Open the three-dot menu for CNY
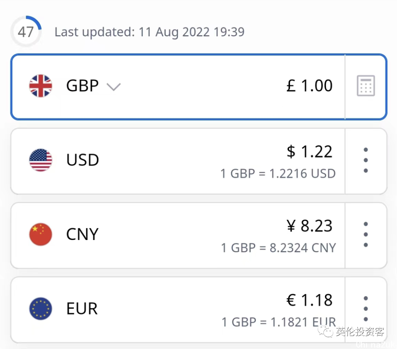The height and width of the screenshot is (349, 397). [x=366, y=235]
